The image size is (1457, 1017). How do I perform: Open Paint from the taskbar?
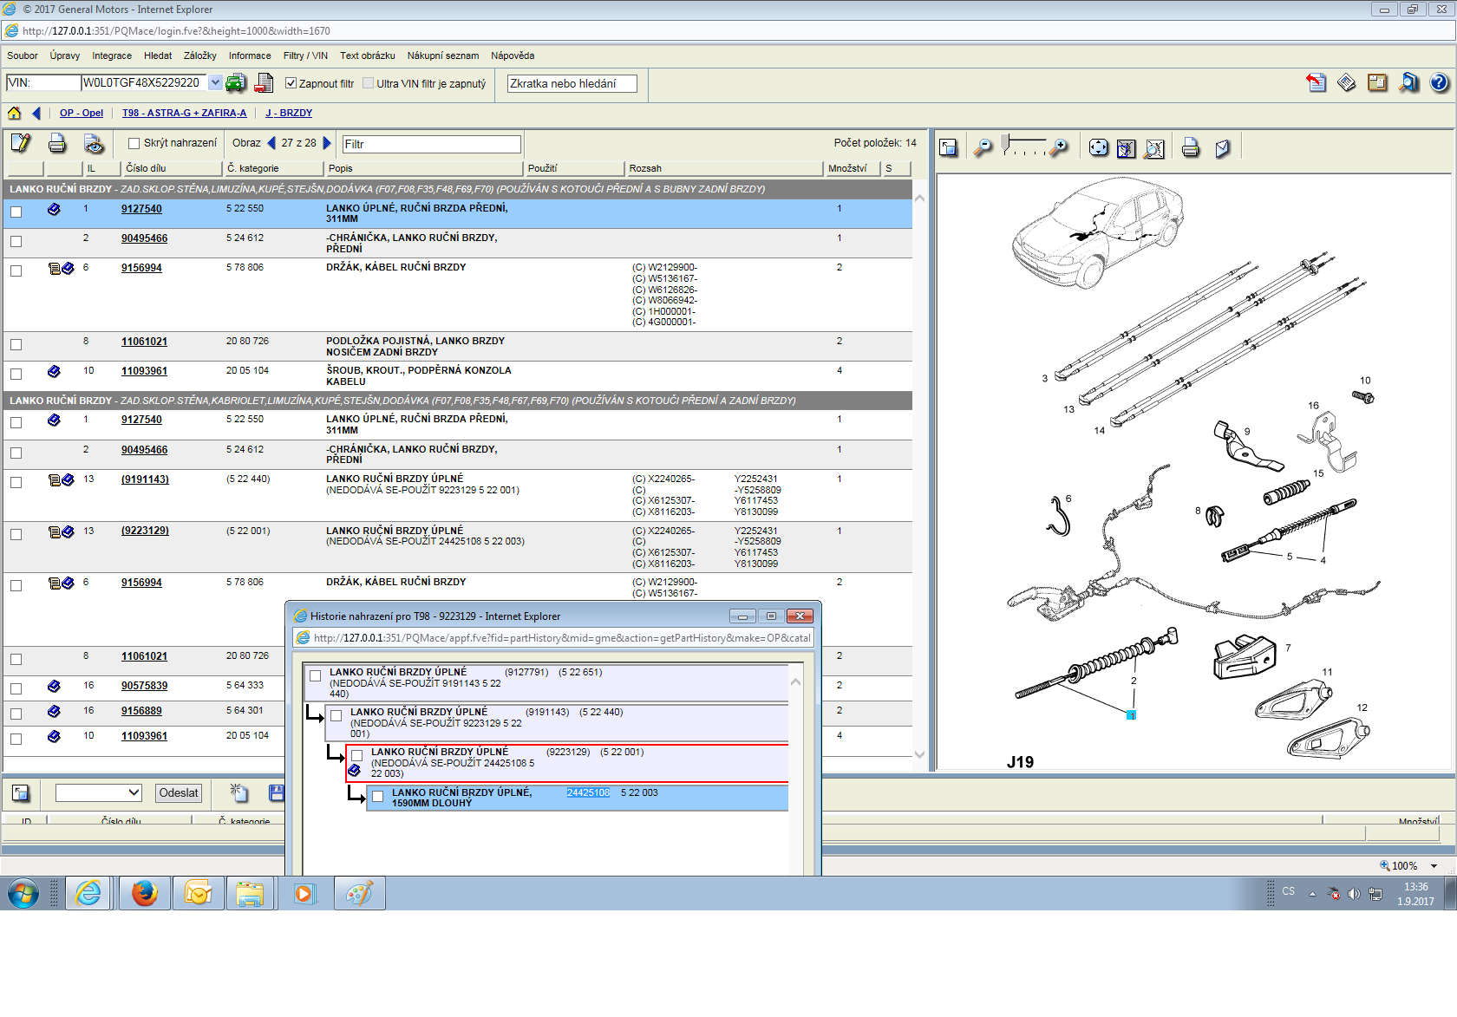pos(358,893)
